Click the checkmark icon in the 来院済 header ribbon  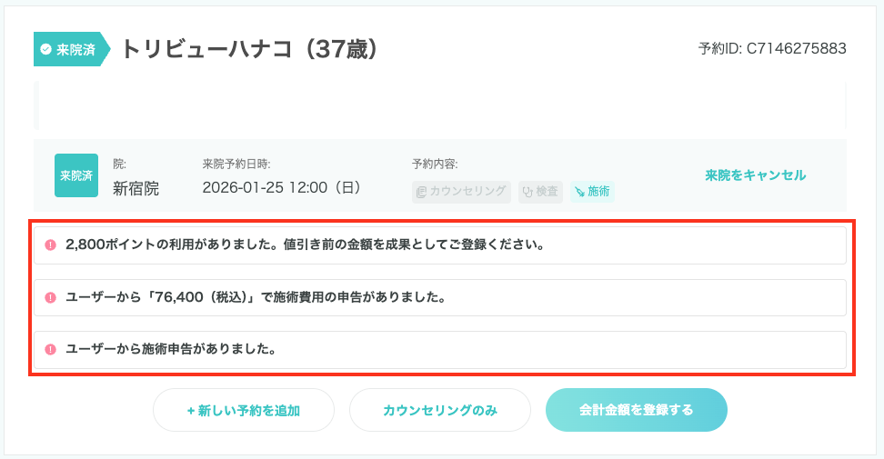point(46,49)
